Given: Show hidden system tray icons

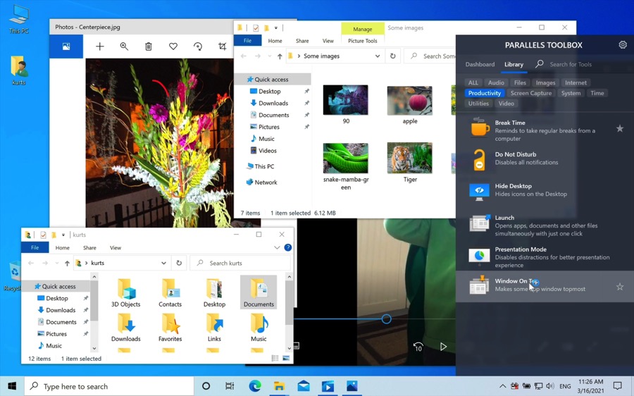Looking at the screenshot, I should click(502, 386).
